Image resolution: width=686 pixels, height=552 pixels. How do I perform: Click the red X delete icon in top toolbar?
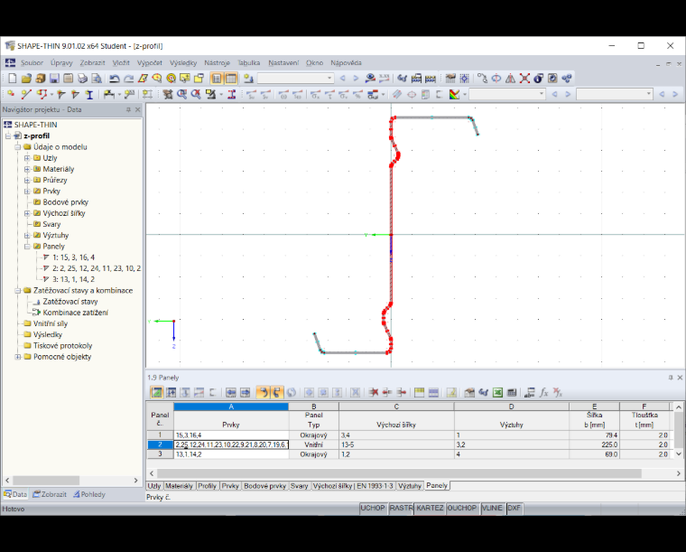(x=524, y=79)
